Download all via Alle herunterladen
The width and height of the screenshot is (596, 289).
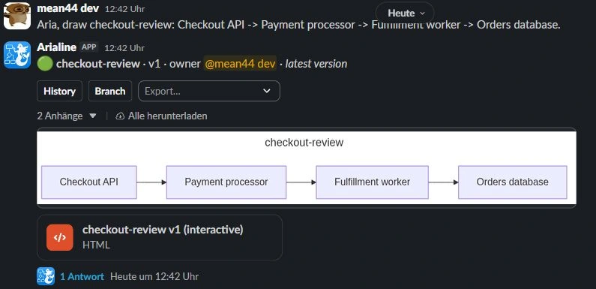tap(168, 116)
